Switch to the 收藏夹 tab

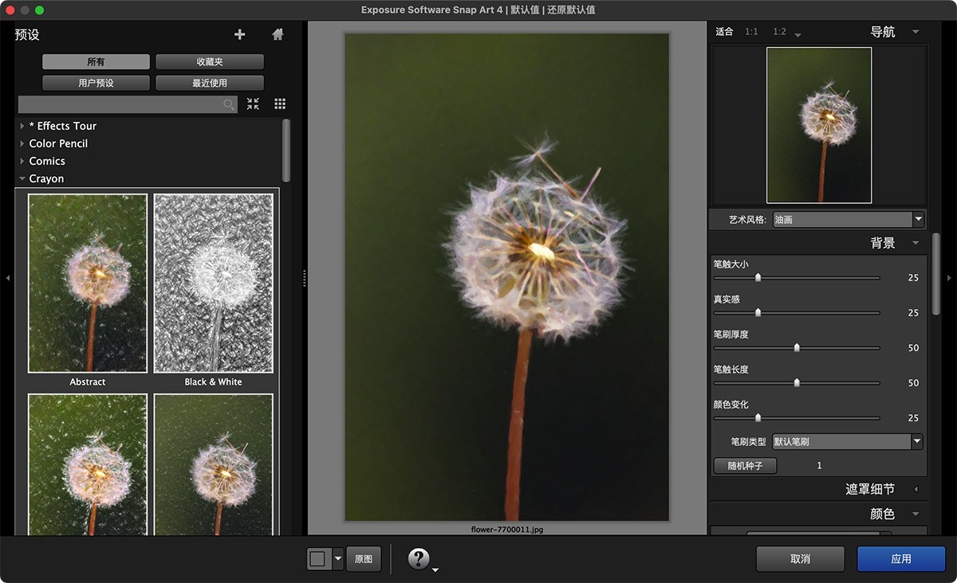point(210,62)
